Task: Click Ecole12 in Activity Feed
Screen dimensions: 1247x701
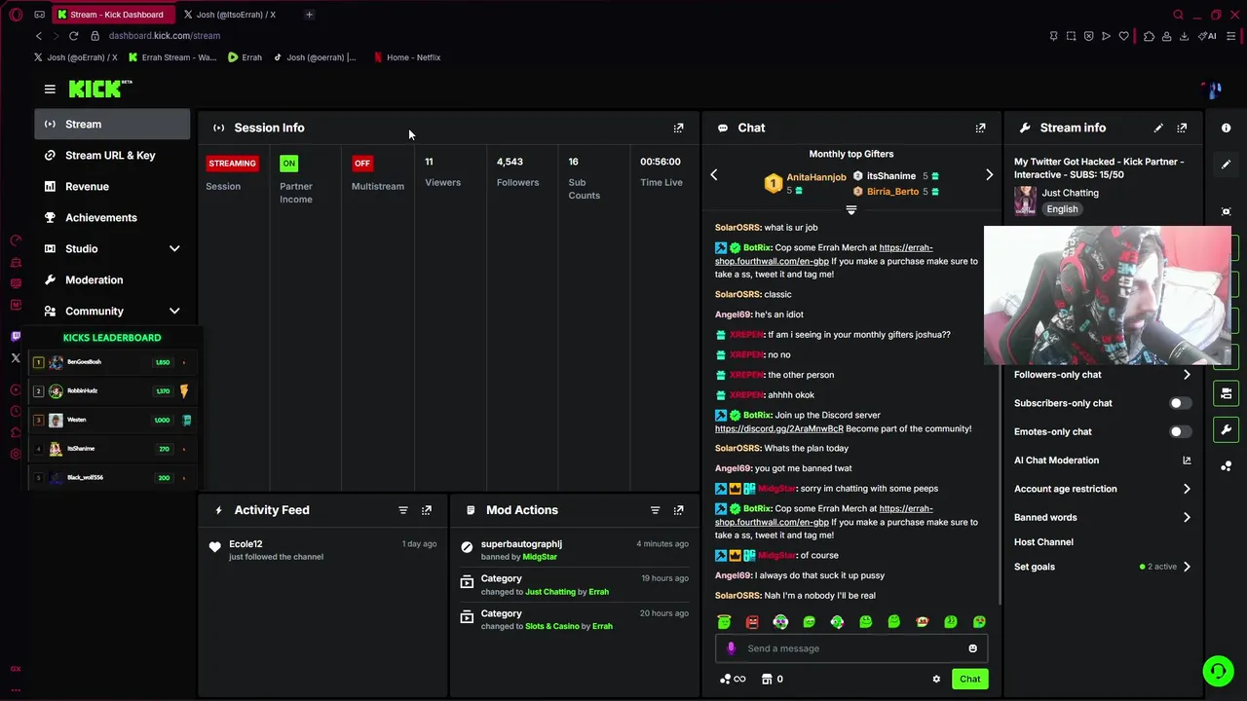Action: 246,544
